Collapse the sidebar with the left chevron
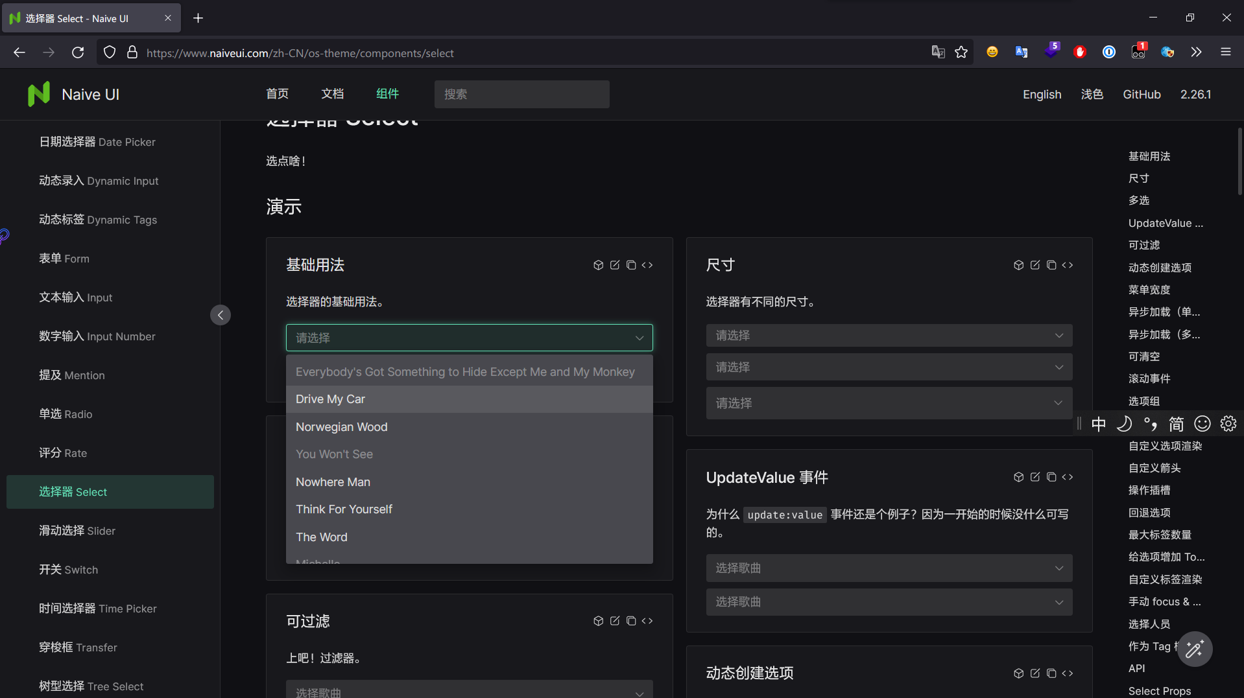The width and height of the screenshot is (1244, 698). coord(221,314)
